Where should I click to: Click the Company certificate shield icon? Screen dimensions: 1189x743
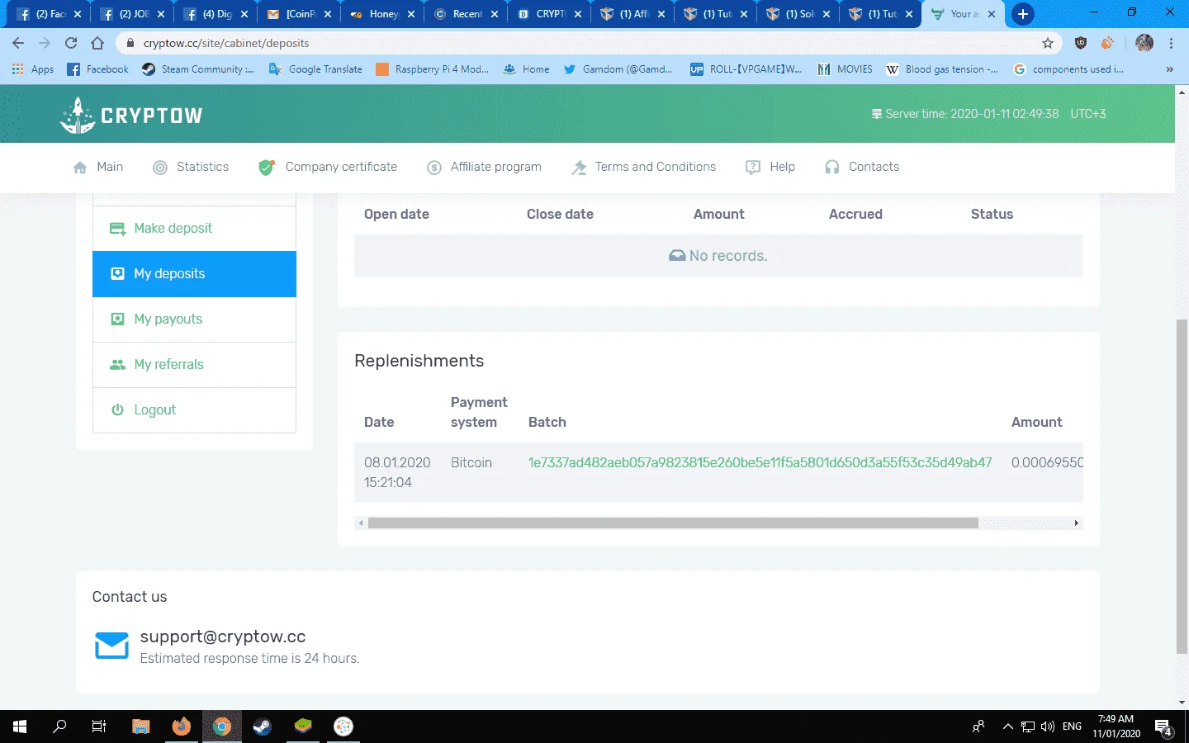click(266, 168)
